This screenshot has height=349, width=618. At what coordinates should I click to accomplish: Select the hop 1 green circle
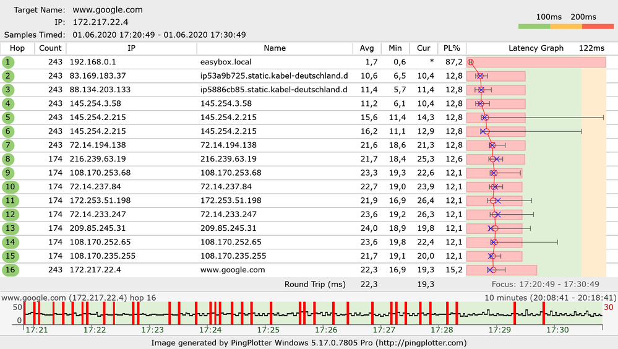coord(8,62)
